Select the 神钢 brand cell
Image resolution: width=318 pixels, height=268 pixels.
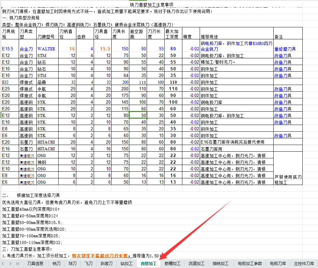(47, 162)
